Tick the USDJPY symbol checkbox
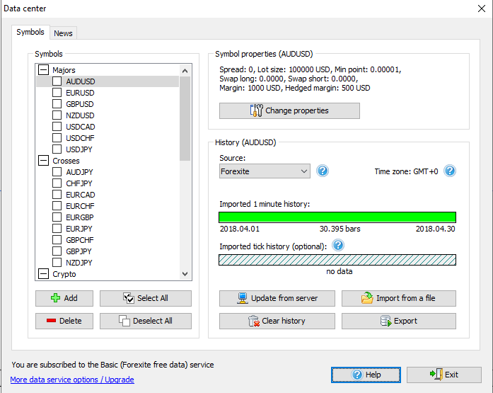The width and height of the screenshot is (493, 393). 57,149
